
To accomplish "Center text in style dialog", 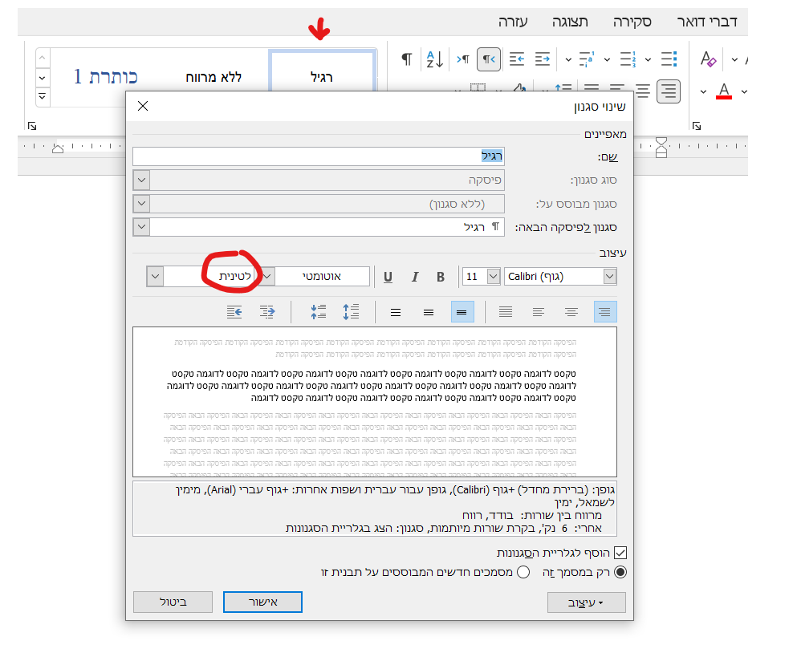I will (571, 312).
